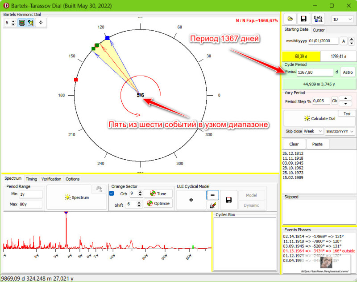The image size is (357, 282).
Task: Click the chain link icon above Spectrum button
Action: (x=99, y=189)
